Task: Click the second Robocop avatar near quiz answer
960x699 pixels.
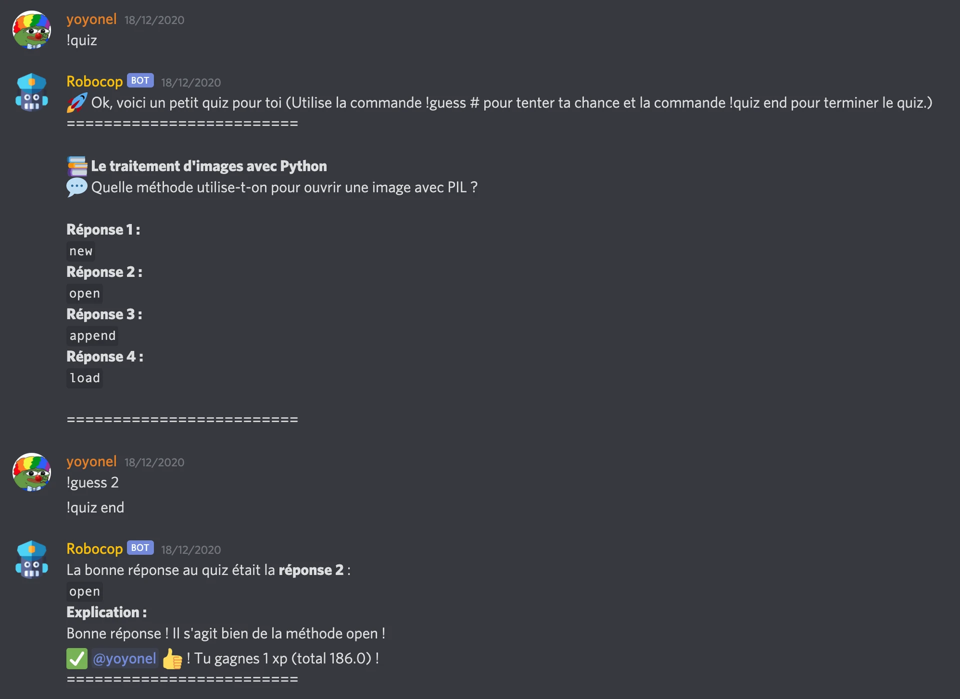Action: 31,559
